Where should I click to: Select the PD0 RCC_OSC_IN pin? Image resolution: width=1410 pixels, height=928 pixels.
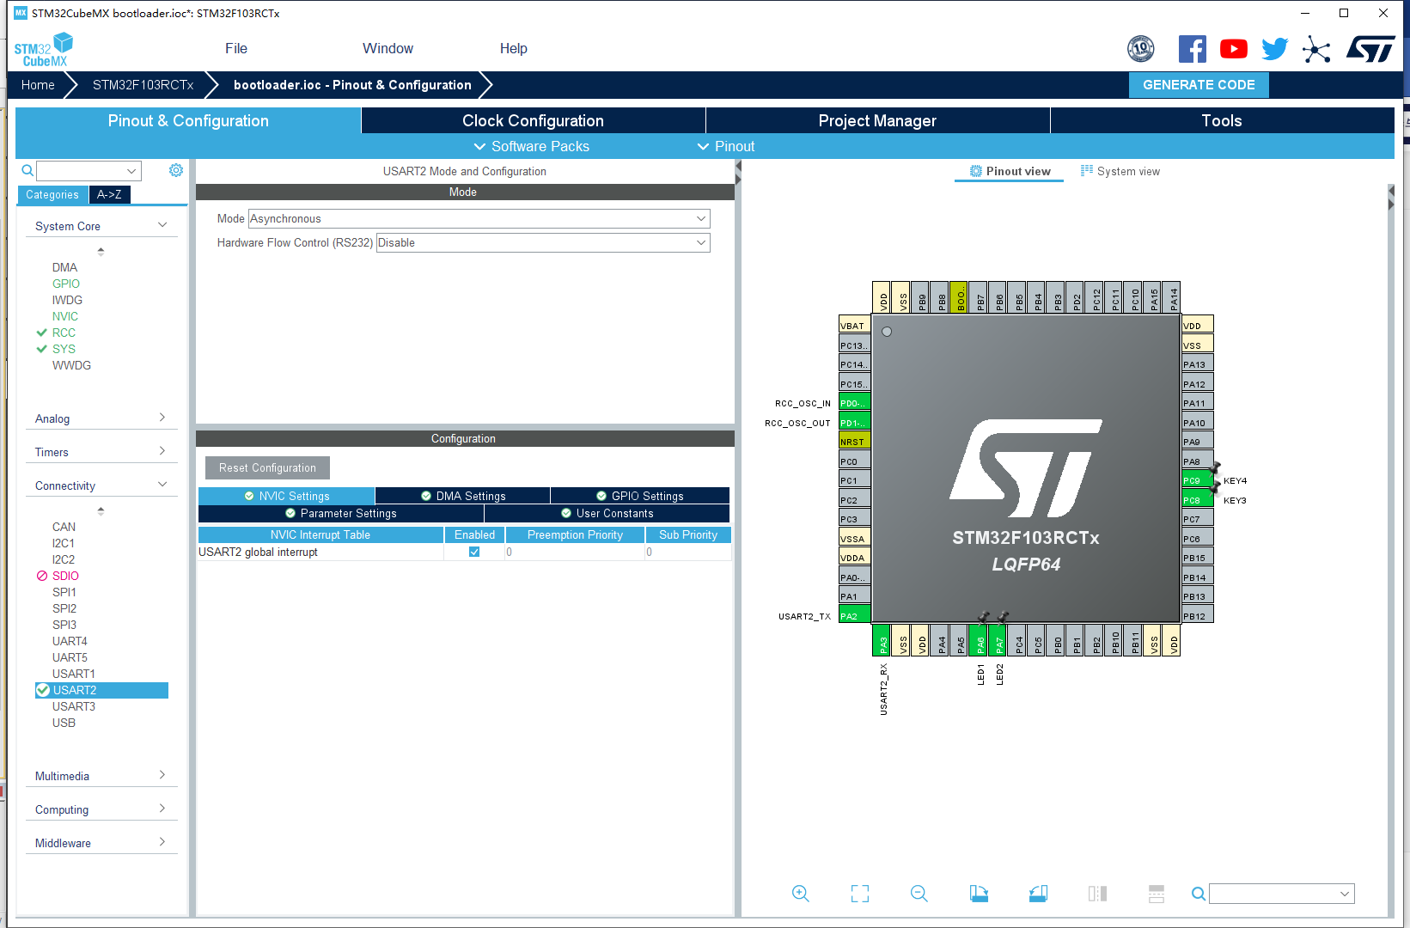click(854, 403)
